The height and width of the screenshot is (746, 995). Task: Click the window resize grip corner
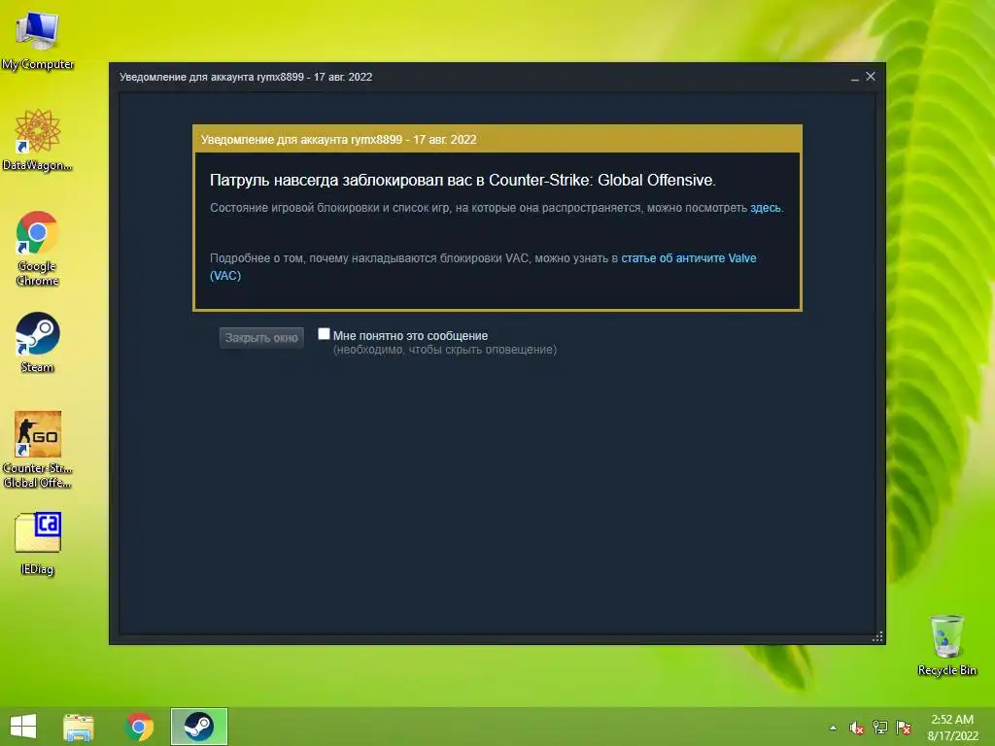tap(877, 637)
